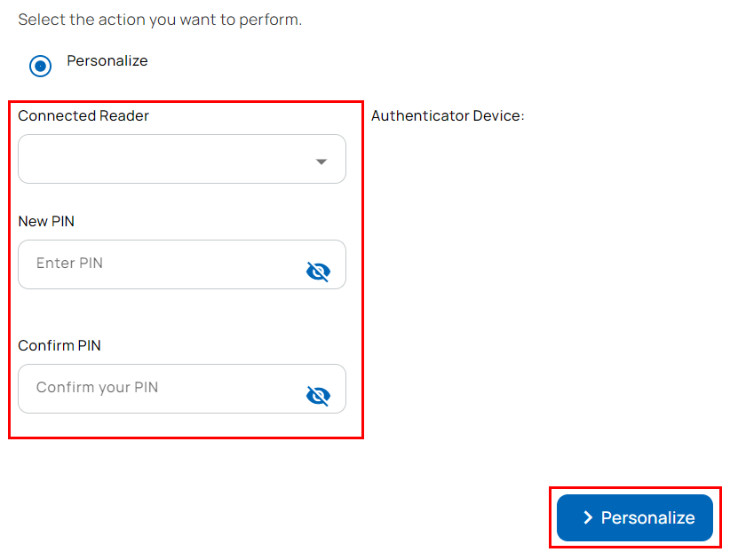
Task: Click the Connected Reader field label
Action: [83, 116]
